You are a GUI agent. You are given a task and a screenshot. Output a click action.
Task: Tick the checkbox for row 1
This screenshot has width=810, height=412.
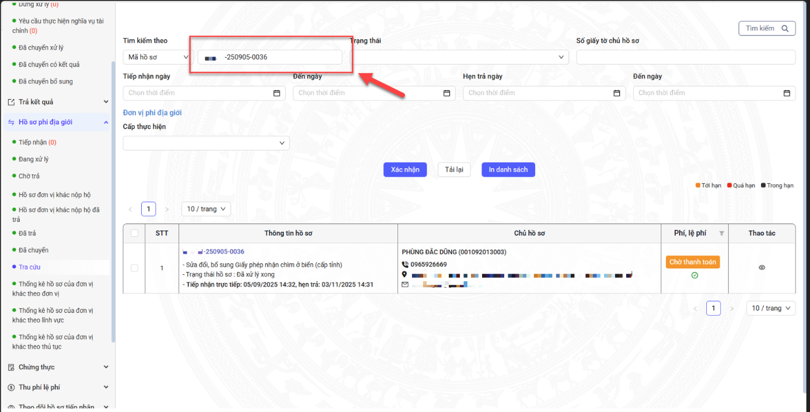135,268
